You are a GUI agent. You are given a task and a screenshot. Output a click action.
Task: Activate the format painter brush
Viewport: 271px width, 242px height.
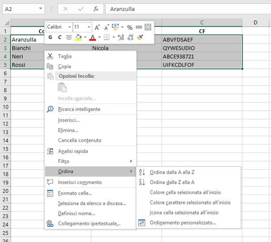click(140, 37)
